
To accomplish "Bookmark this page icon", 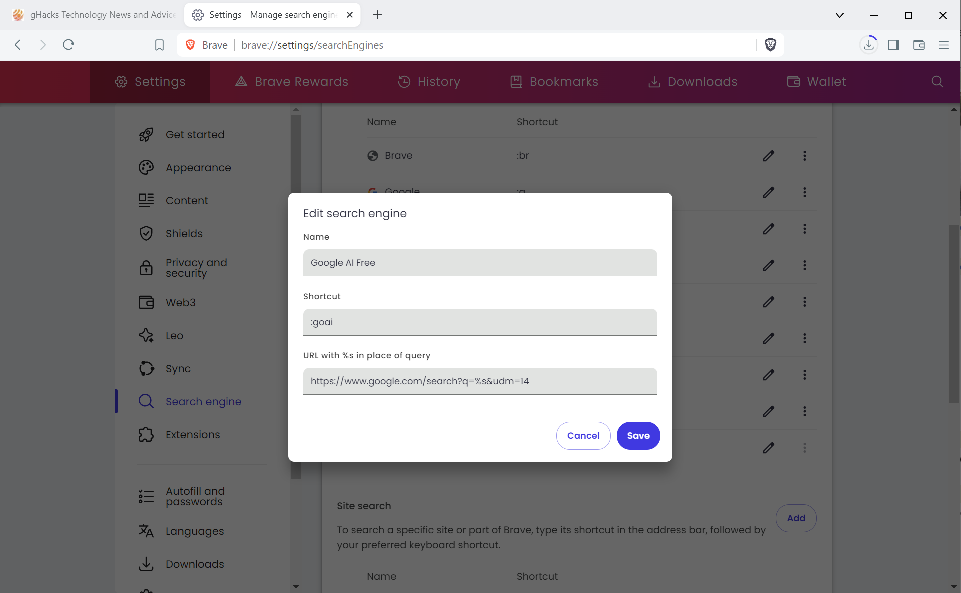I will (x=159, y=45).
